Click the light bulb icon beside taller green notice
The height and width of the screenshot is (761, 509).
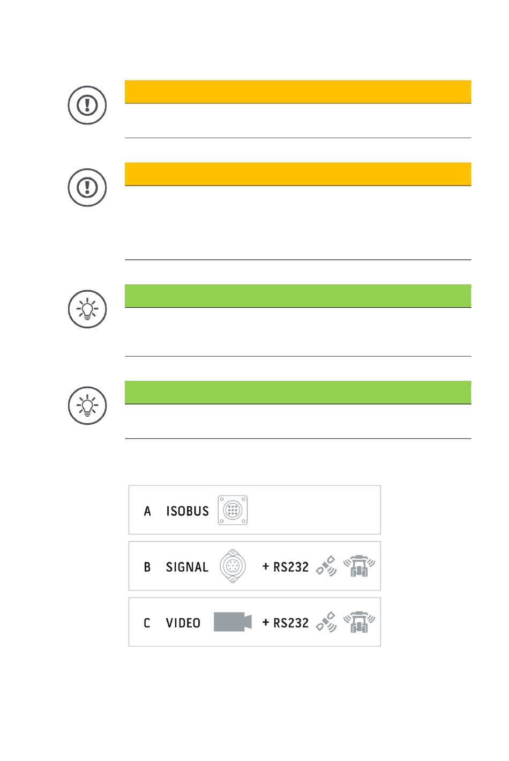click(87, 309)
